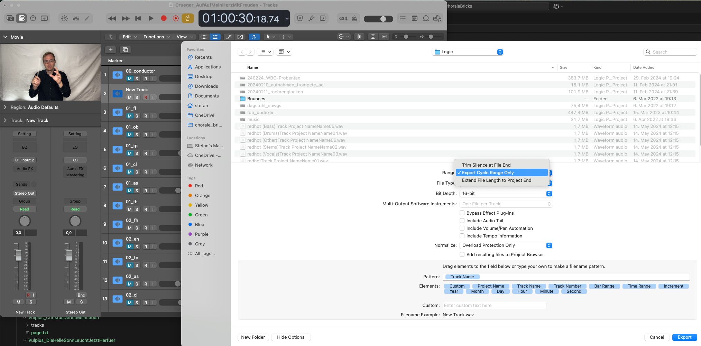Choose Trim Silence at File End
This screenshot has height=346, width=701.
(x=486, y=165)
